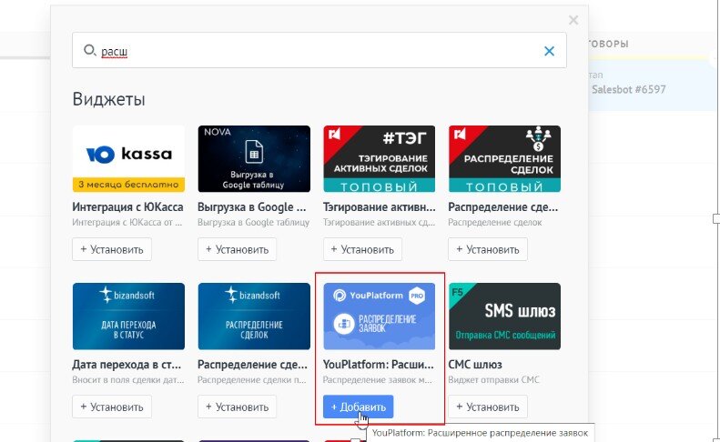Clear the search field with blue X

tap(549, 51)
